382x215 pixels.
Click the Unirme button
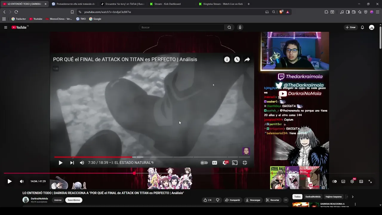coord(58,200)
